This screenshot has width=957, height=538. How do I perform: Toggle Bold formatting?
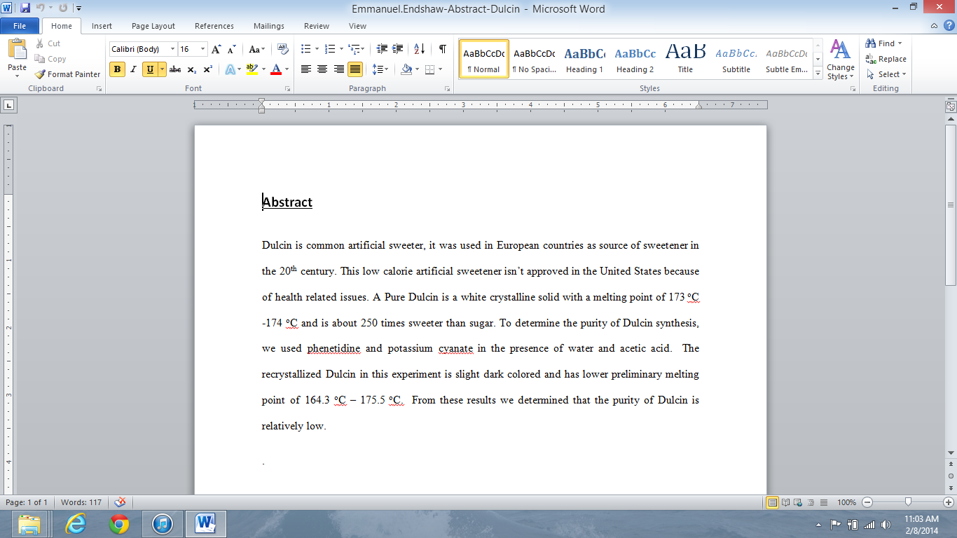tap(117, 69)
